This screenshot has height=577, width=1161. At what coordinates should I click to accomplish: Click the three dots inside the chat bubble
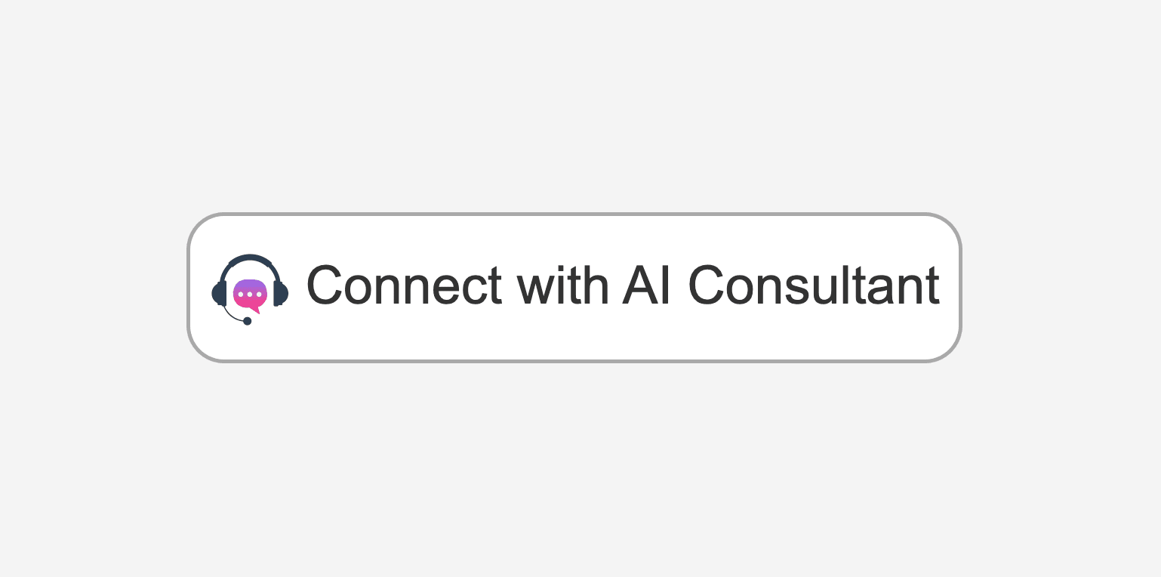(249, 293)
